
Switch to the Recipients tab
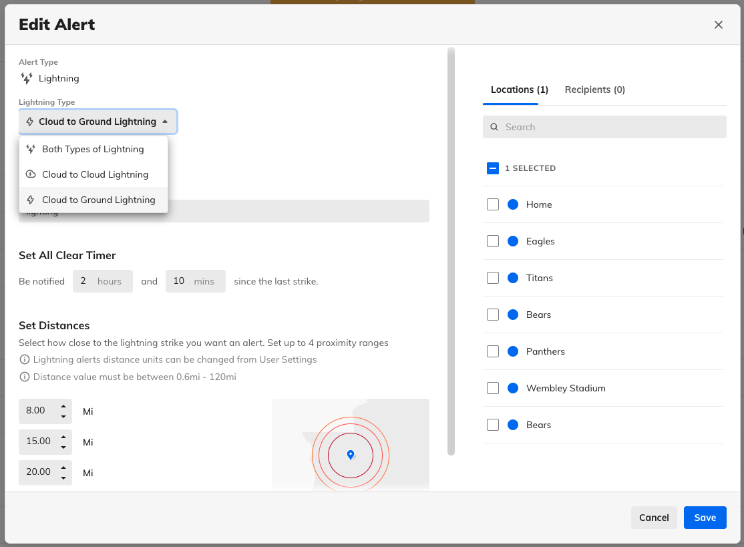tap(594, 89)
